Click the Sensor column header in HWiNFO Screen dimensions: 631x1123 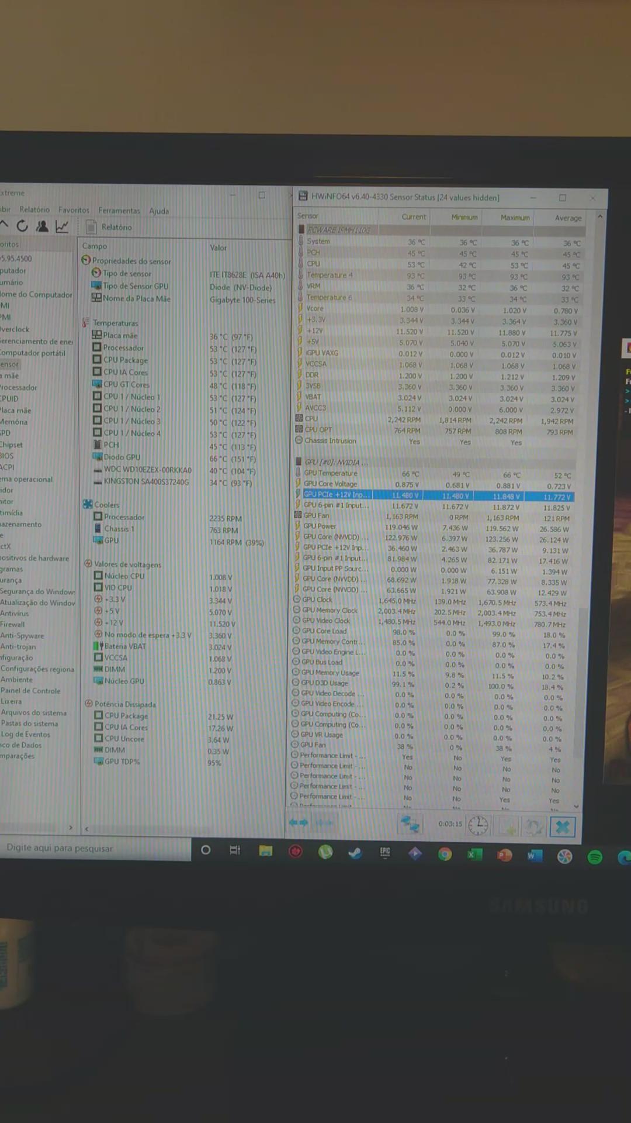[x=308, y=216]
